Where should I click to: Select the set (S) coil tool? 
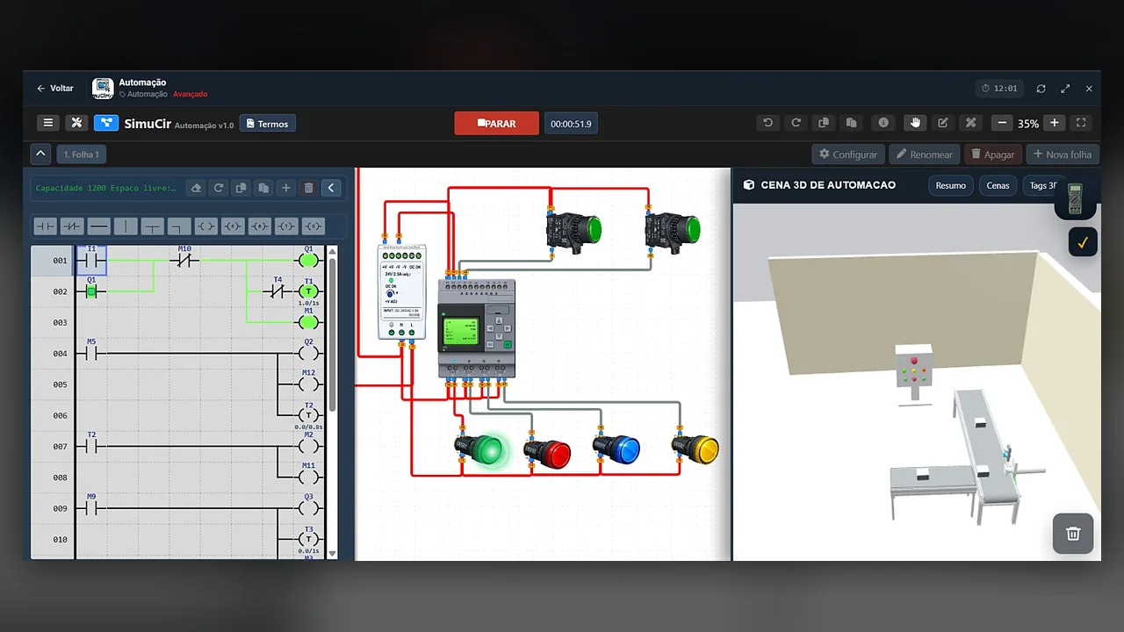tap(233, 226)
